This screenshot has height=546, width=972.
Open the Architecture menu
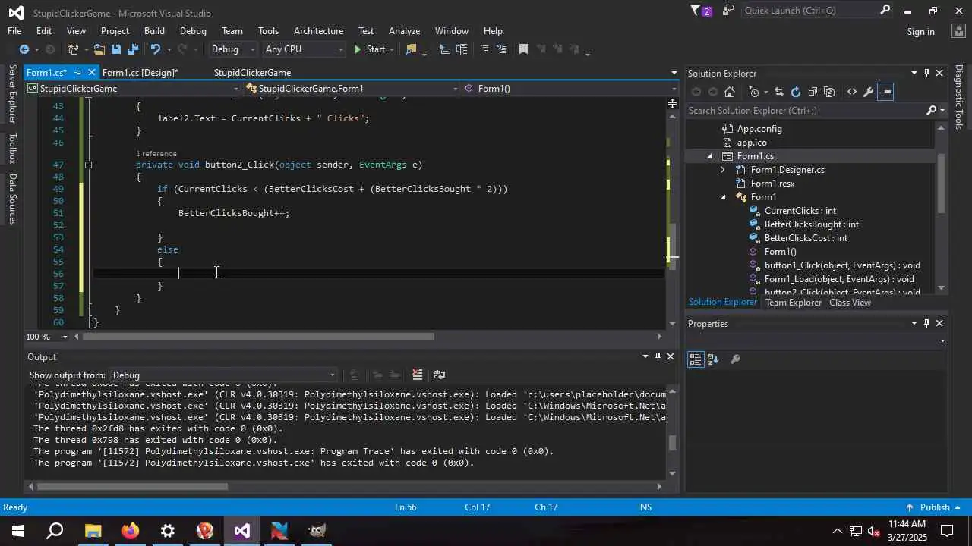[x=318, y=31]
